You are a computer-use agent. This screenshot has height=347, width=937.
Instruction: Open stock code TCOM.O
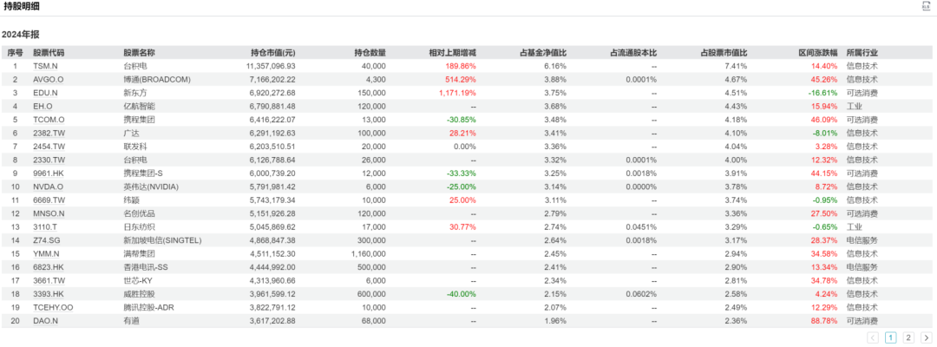point(49,120)
